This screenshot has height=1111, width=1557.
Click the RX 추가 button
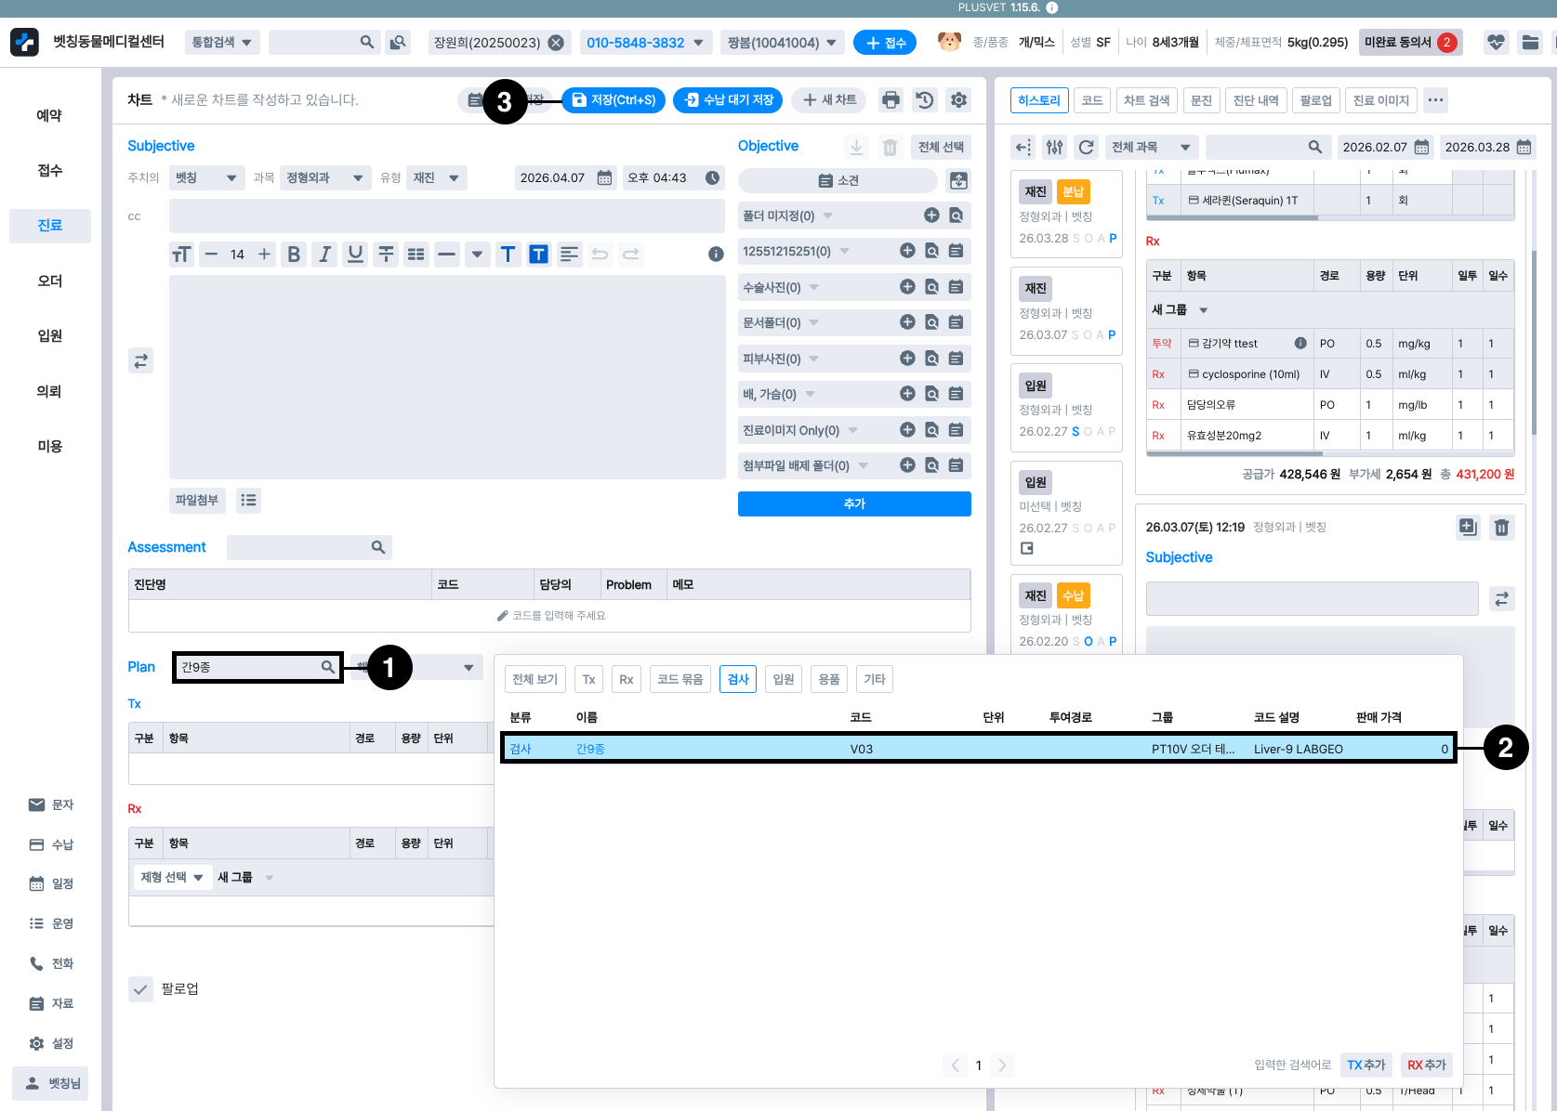[x=1427, y=1065]
